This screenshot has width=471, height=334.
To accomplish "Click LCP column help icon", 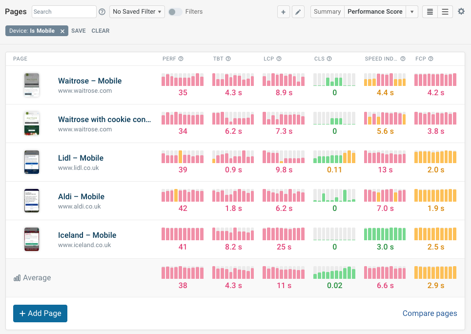I will point(279,59).
